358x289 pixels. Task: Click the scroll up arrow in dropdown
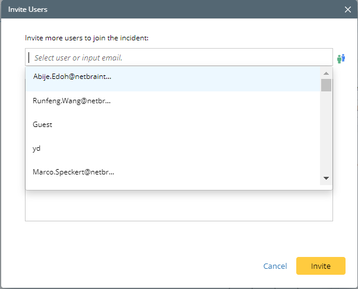(326, 74)
